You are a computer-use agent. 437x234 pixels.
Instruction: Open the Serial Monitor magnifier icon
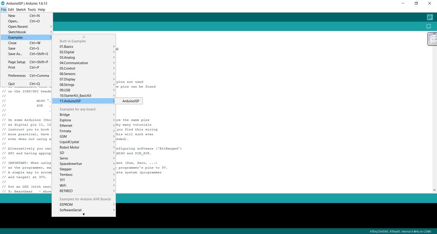pyautogui.click(x=430, y=17)
